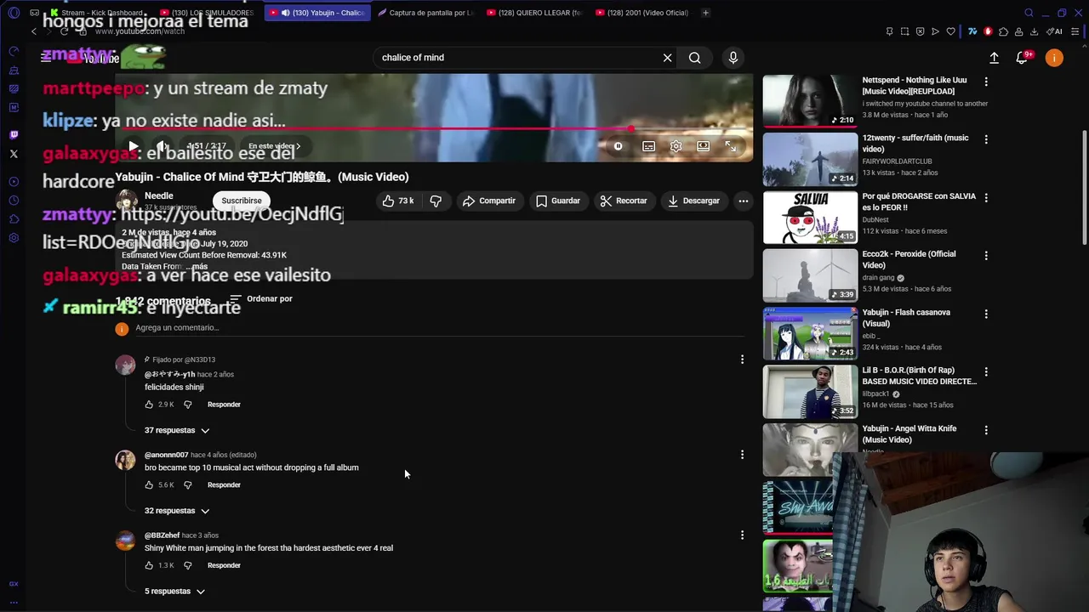Open the 'Ordenar por' sort dropdown
This screenshot has height=612, width=1089.
point(261,299)
